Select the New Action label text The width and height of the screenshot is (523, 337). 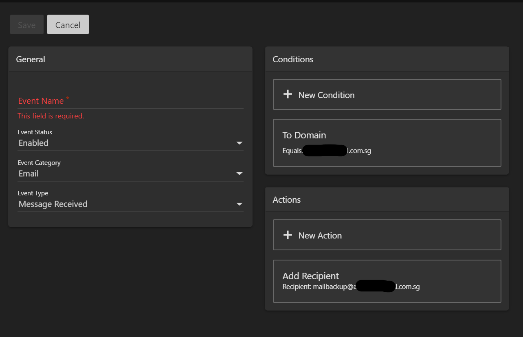(x=320, y=236)
